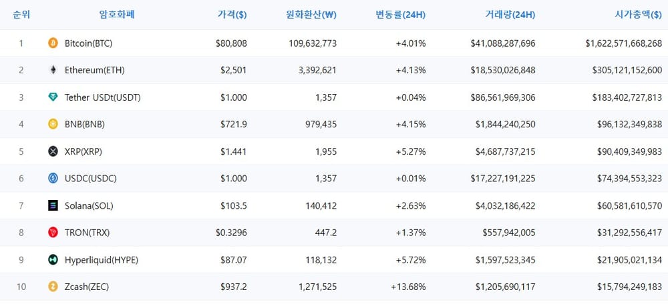The width and height of the screenshot is (668, 306).
Task: Open XRP(XRP) coin name
Action: click(x=83, y=151)
